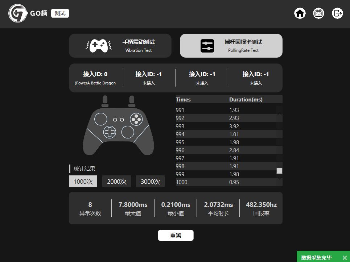Select the 1000次 sample count option
The image size is (350, 262).
pos(83,181)
